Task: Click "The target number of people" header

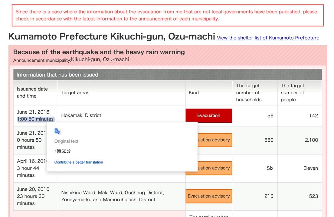Action: 292,93
